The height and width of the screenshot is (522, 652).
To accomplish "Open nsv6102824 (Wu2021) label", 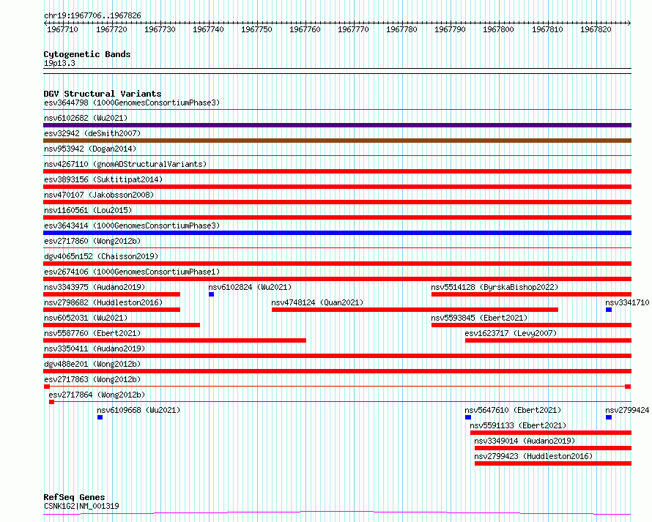I will (x=250, y=287).
